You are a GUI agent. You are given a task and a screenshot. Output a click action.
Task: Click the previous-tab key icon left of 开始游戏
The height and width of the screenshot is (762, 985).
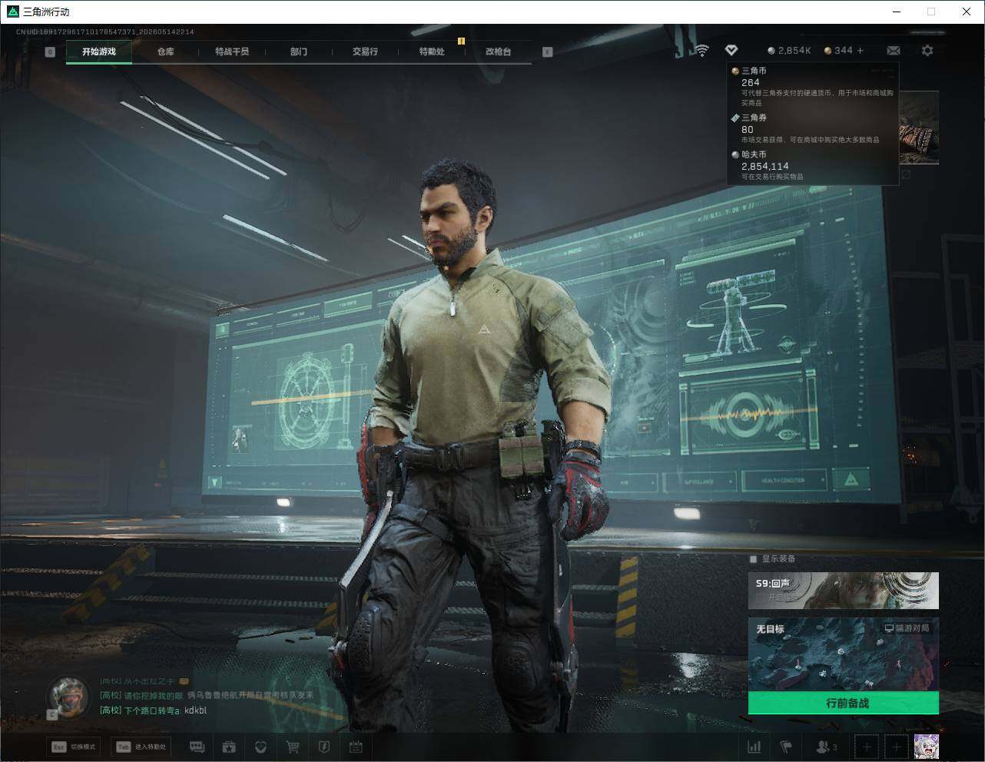point(50,51)
